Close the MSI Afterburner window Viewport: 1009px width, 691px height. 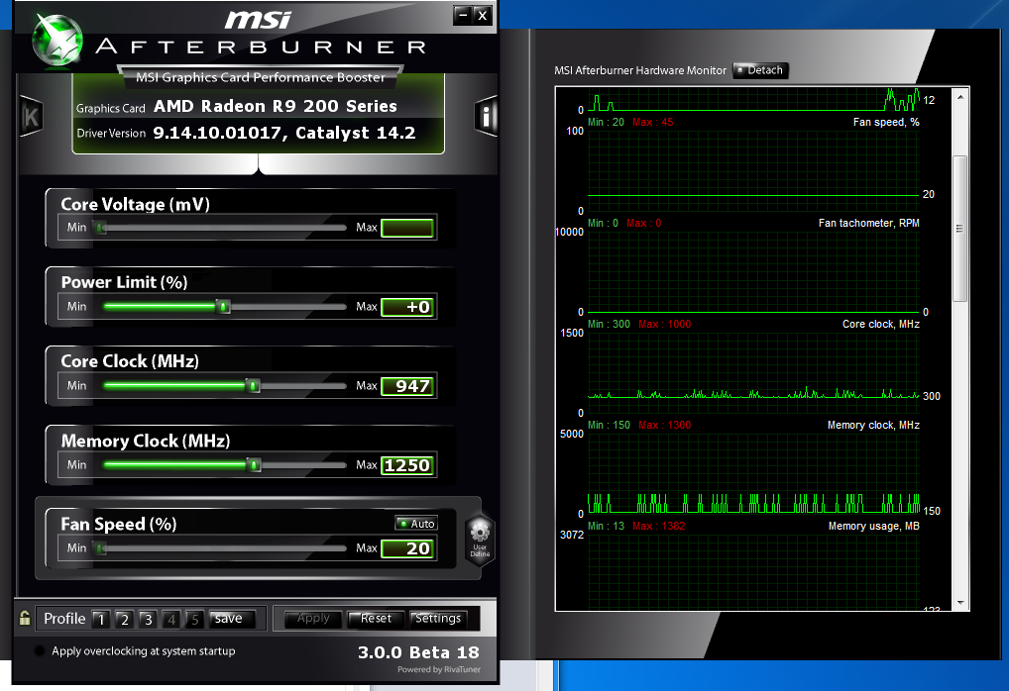(x=483, y=16)
